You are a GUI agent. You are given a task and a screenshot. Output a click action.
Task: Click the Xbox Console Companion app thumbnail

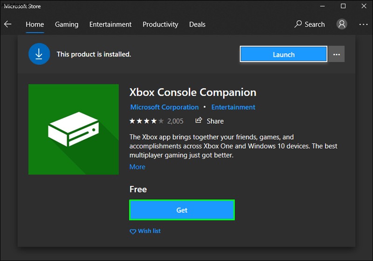tap(74, 129)
